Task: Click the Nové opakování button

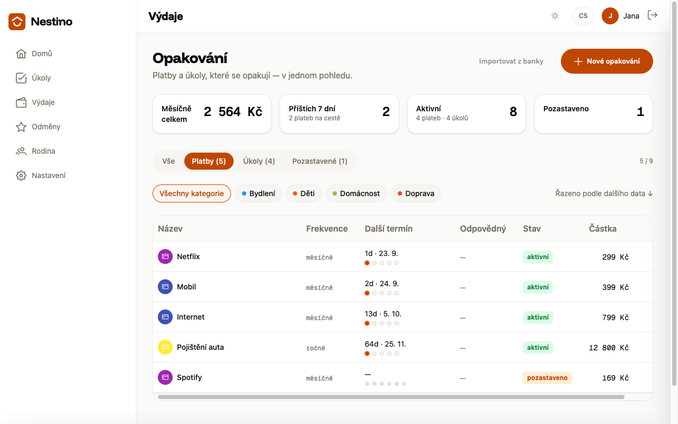Action: click(x=607, y=61)
